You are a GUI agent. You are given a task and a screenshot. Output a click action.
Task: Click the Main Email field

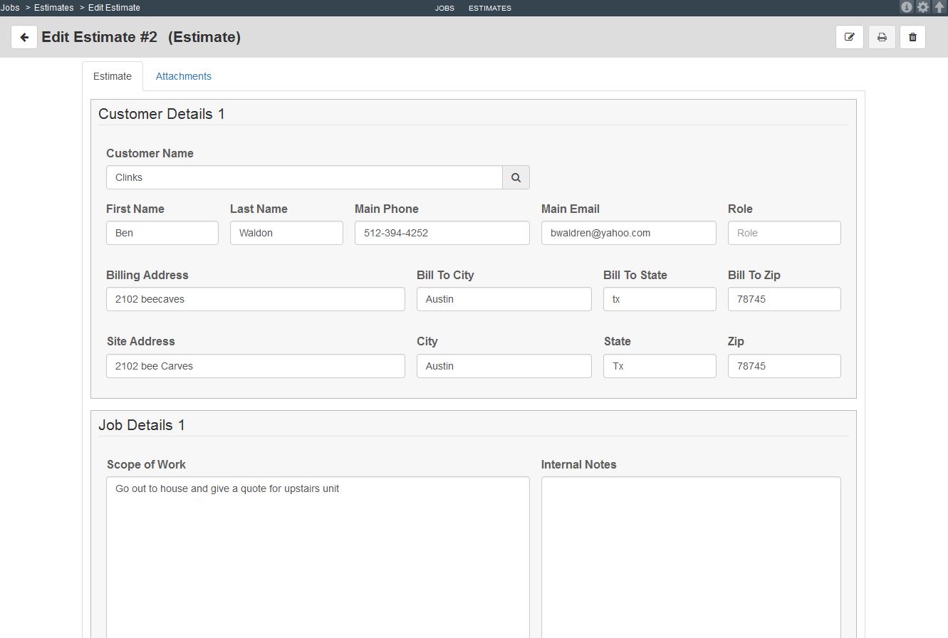pyautogui.click(x=628, y=233)
